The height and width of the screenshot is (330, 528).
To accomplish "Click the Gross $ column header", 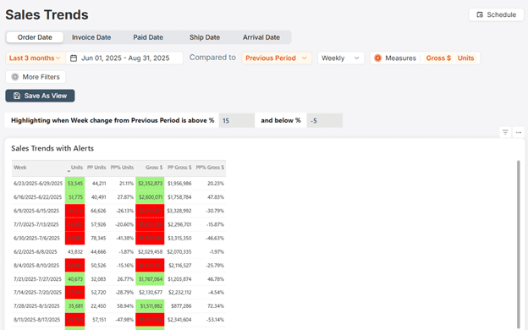I will [154, 168].
